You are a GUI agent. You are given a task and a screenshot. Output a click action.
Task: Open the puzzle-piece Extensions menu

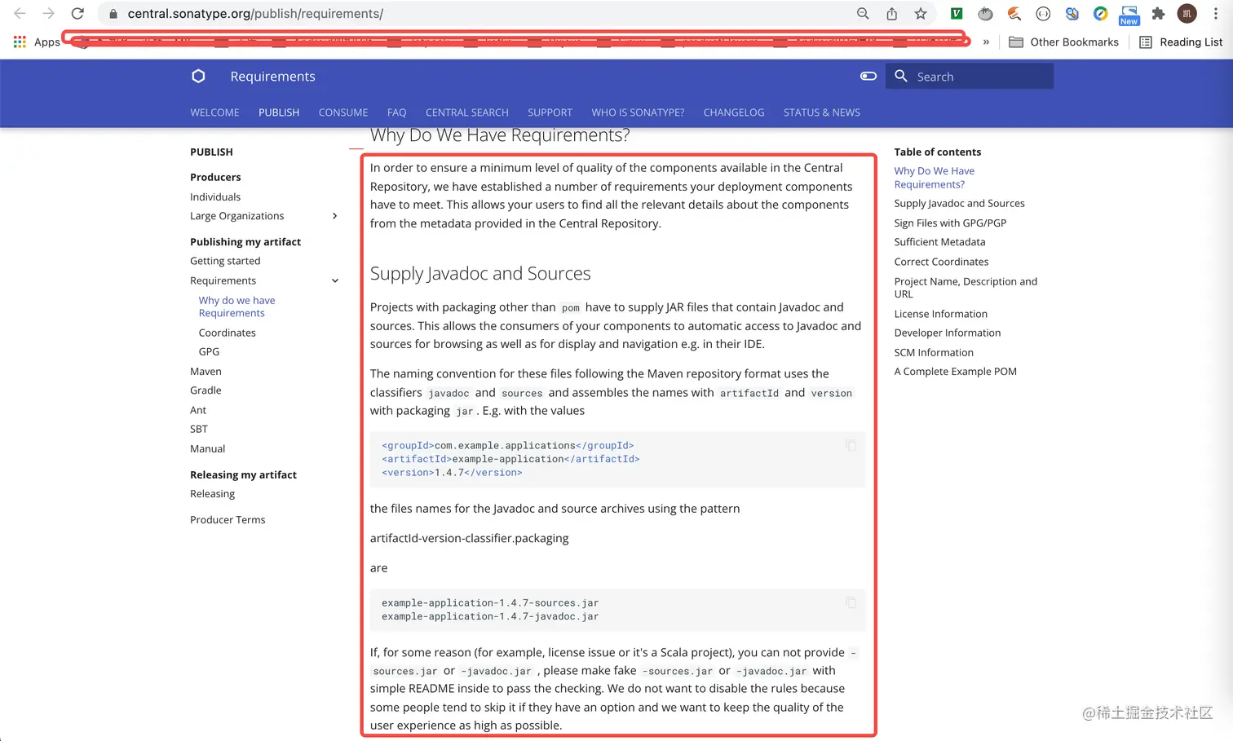point(1158,14)
